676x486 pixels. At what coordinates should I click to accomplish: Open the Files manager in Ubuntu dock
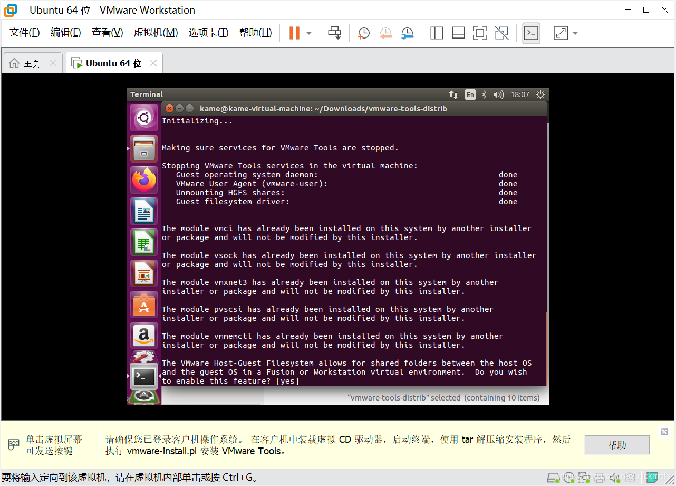[x=144, y=149]
